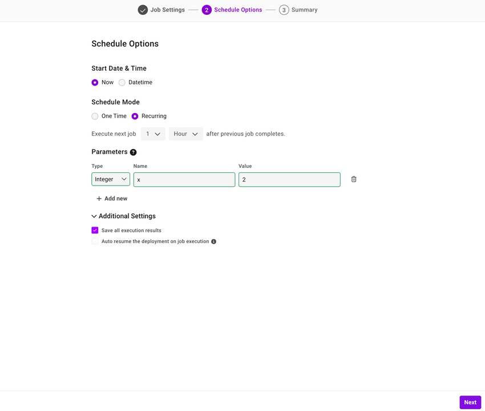
Task: Open the Integer parameter type dropdown
Action: click(111, 179)
